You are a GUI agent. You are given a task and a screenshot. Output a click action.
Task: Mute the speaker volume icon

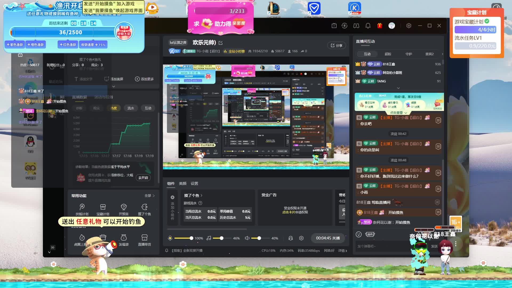[247, 238]
